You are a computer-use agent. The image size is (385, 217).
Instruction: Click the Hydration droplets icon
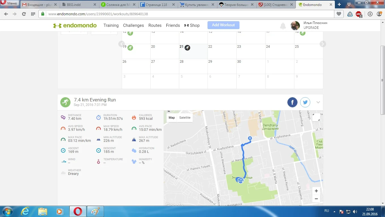click(x=134, y=150)
